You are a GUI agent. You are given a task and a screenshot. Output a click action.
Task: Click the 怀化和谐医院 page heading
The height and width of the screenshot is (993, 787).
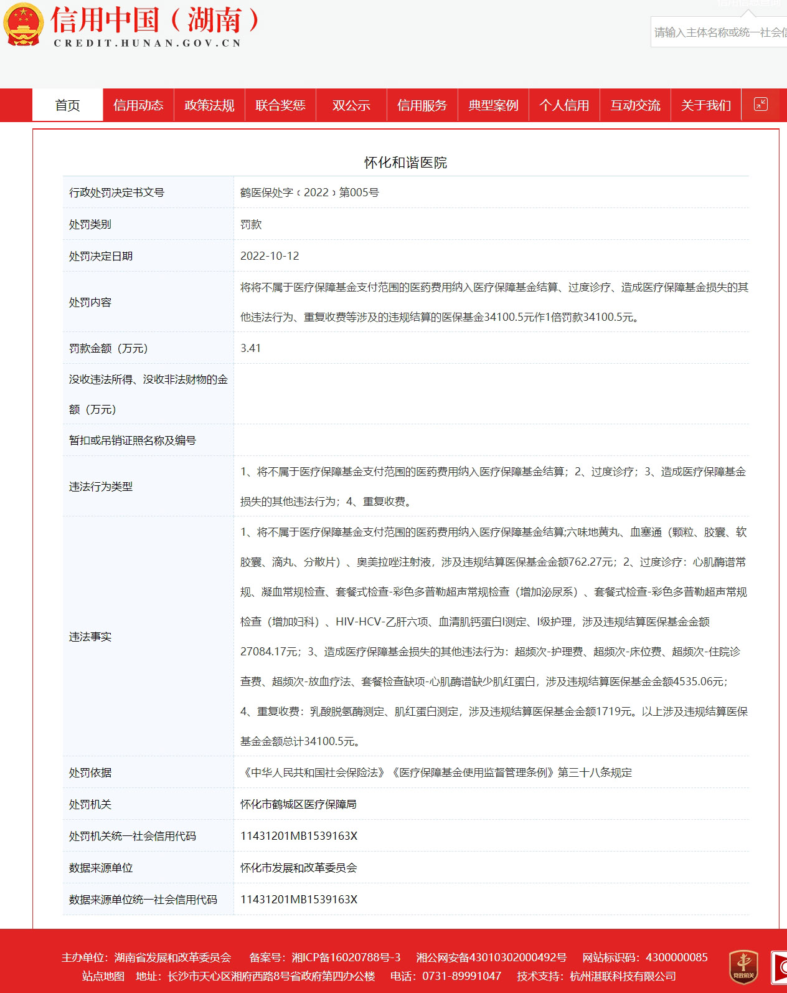[406, 163]
